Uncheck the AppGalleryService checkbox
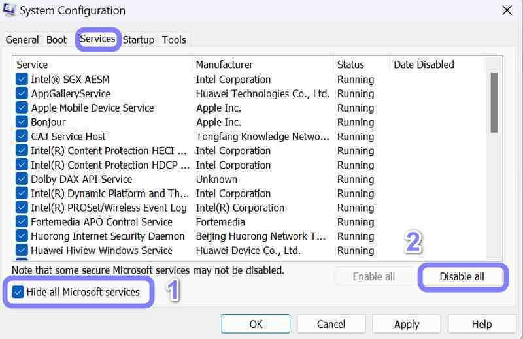This screenshot has width=523, height=339. coord(22,94)
